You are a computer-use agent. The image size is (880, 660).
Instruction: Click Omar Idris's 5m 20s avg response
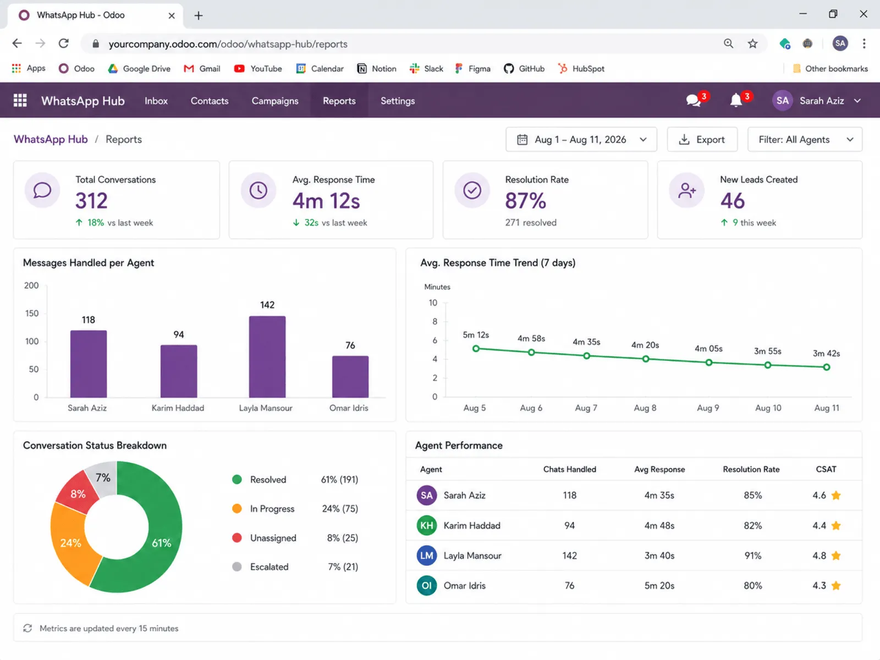[659, 586]
